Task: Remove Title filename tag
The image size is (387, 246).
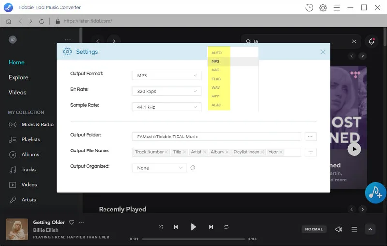Action: 184,152
